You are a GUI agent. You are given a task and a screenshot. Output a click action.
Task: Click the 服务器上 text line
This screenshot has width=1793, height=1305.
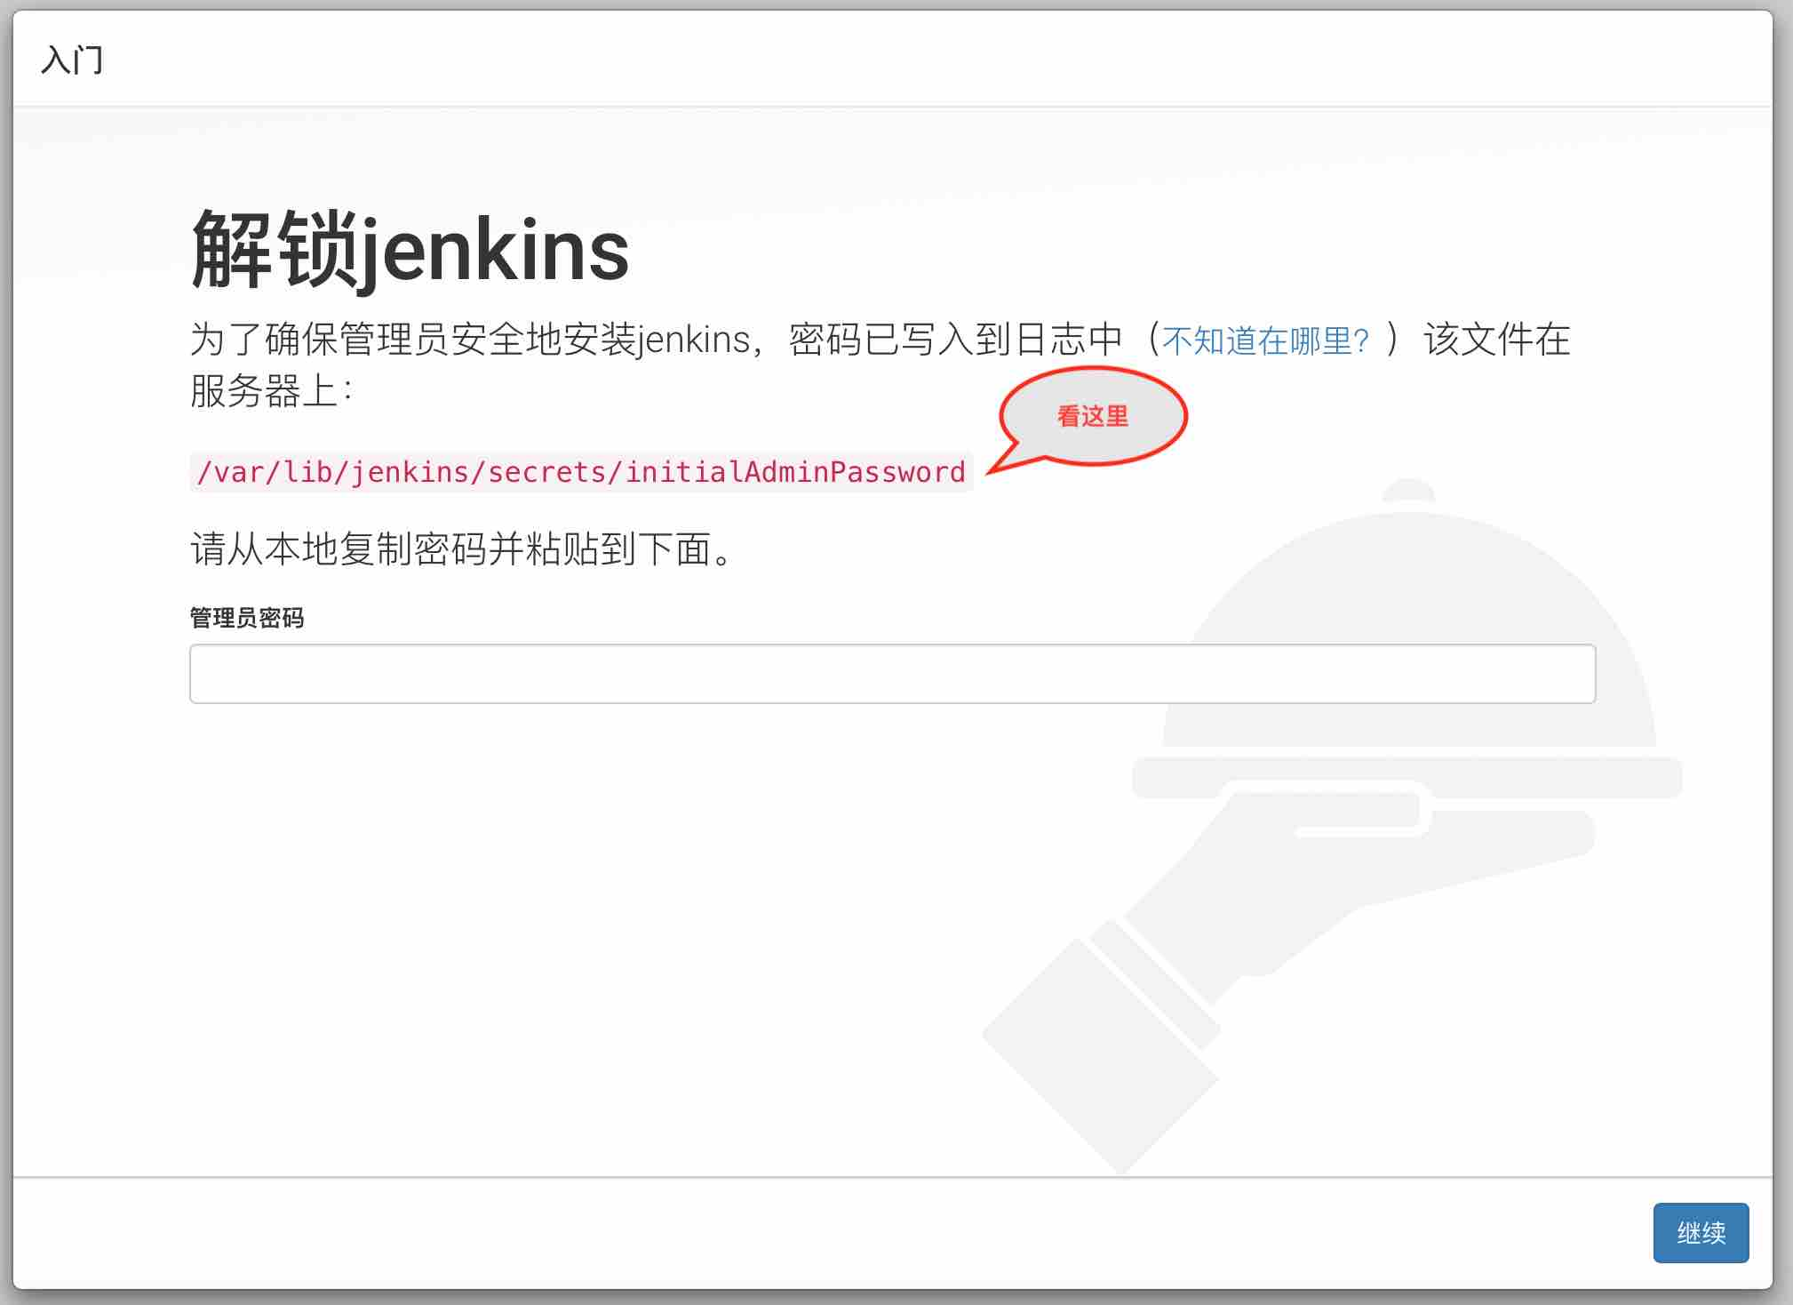(x=272, y=391)
